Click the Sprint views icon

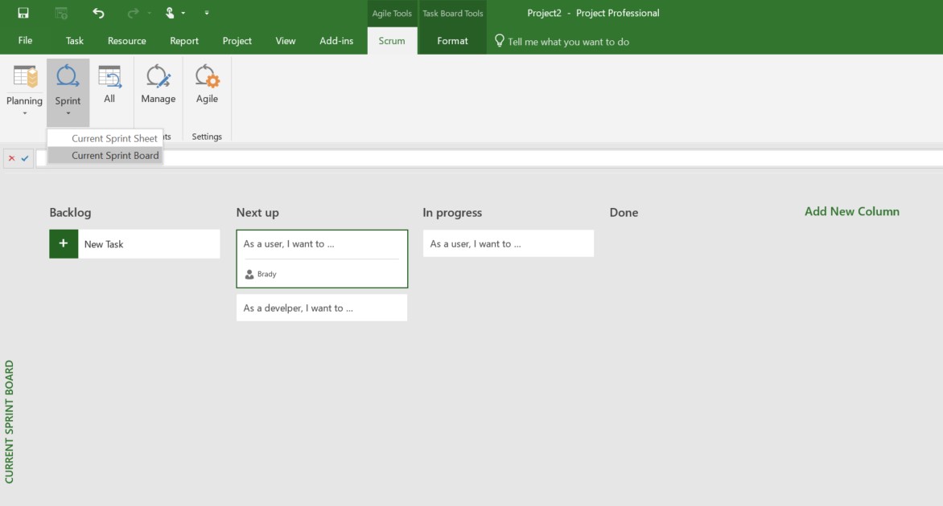(68, 77)
